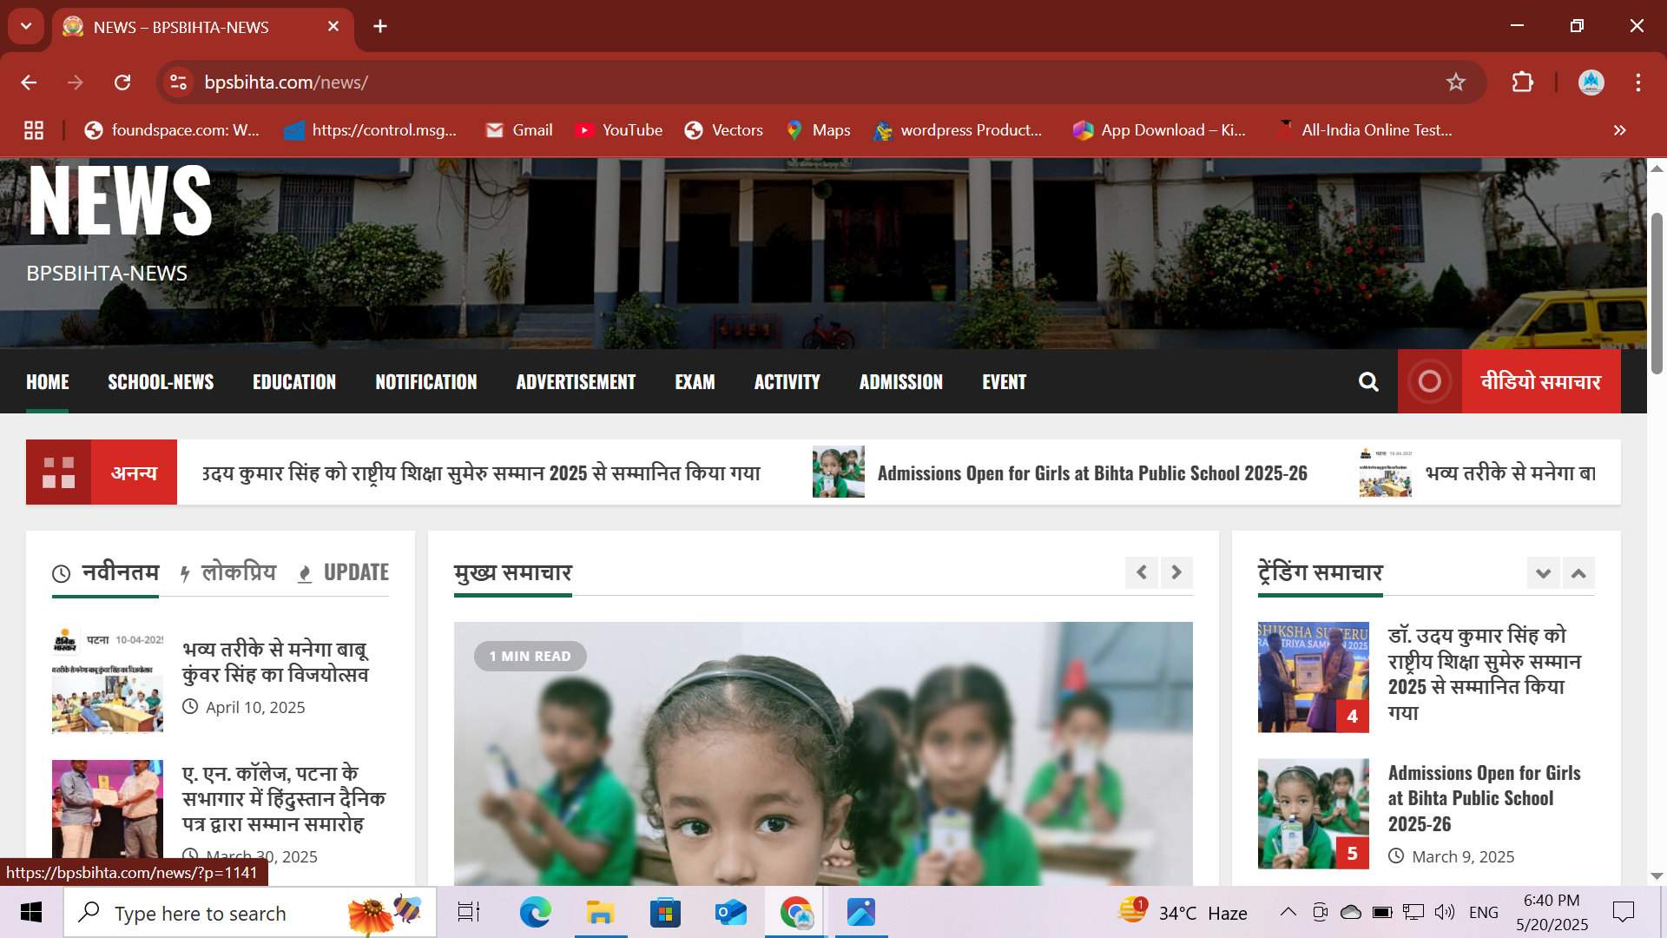Screen dimensions: 1667x938
Task: Click the UPDATE tab button
Action: [356, 572]
